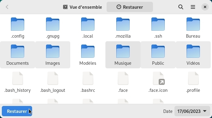Select the Bureau folder icon
The height and width of the screenshot is (118, 212).
tap(193, 24)
